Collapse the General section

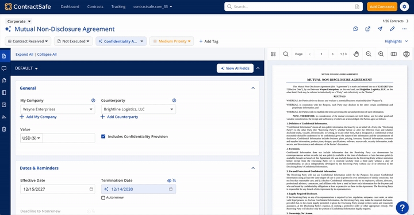(253, 88)
